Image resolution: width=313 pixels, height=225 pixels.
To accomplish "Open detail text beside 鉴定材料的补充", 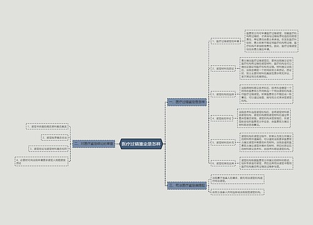I will click(267, 142).
